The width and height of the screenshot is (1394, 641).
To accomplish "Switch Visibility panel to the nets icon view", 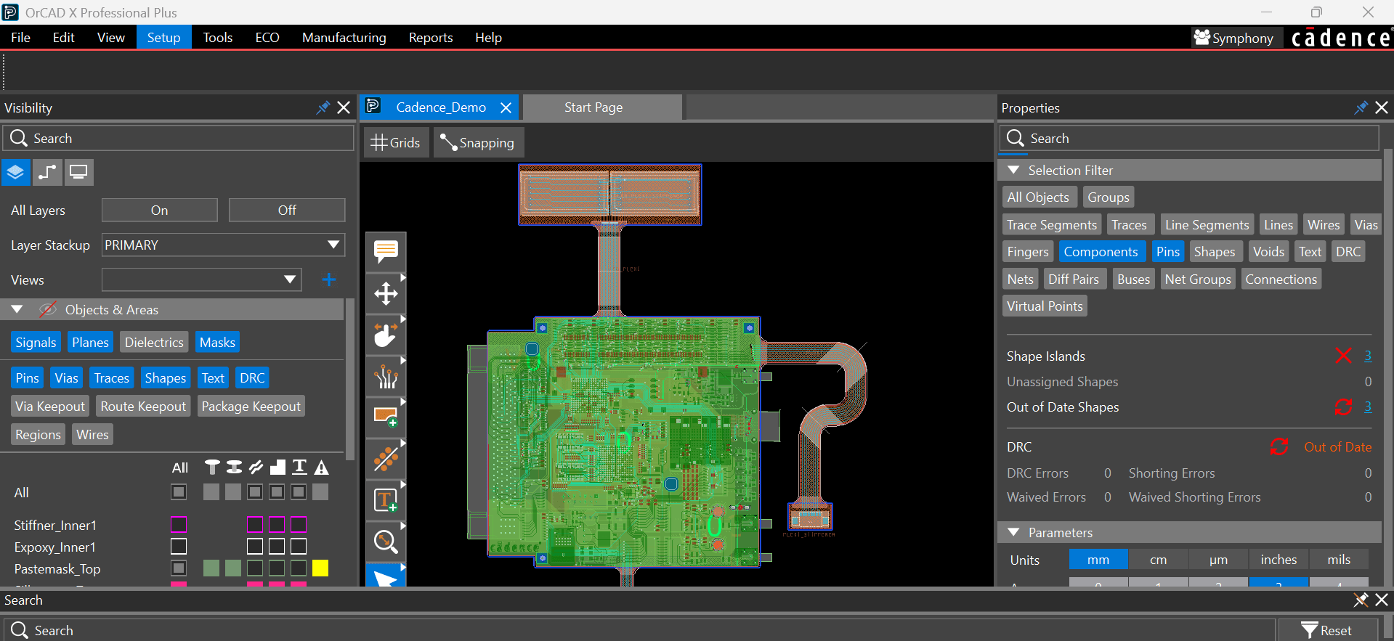I will [47, 173].
